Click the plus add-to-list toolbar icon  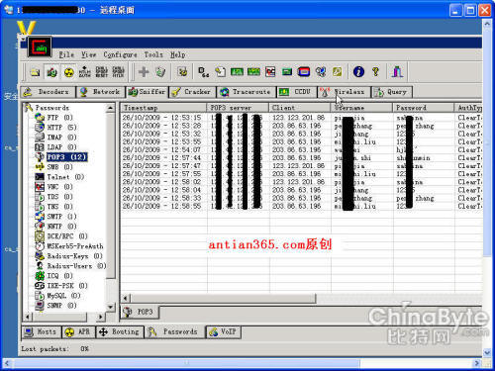point(144,71)
